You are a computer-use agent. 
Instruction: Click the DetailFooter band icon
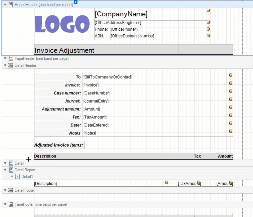coord(11,190)
